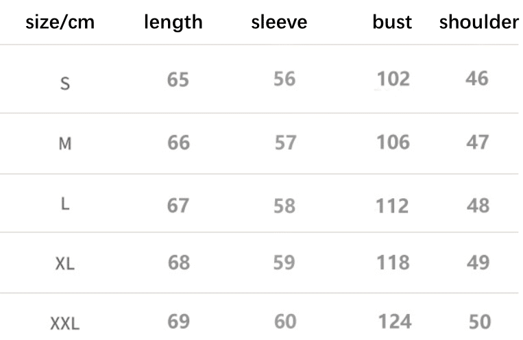This screenshot has width=523, height=340.
Task: Select the length column header
Action: [173, 23]
